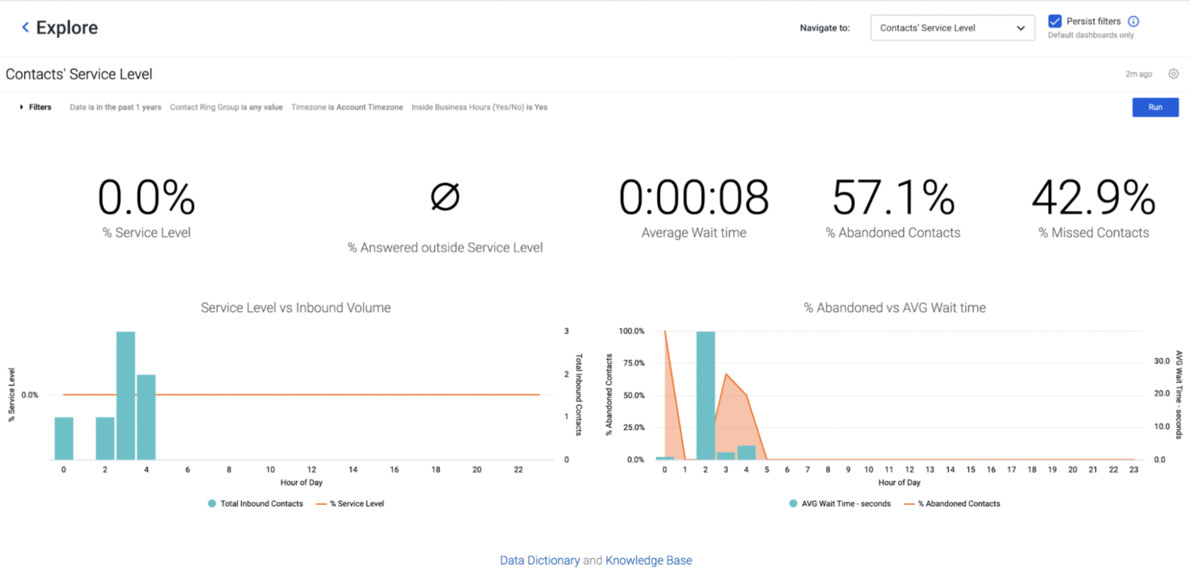Click the Contact Ring Group filter summary
1190x577 pixels.
point(226,107)
